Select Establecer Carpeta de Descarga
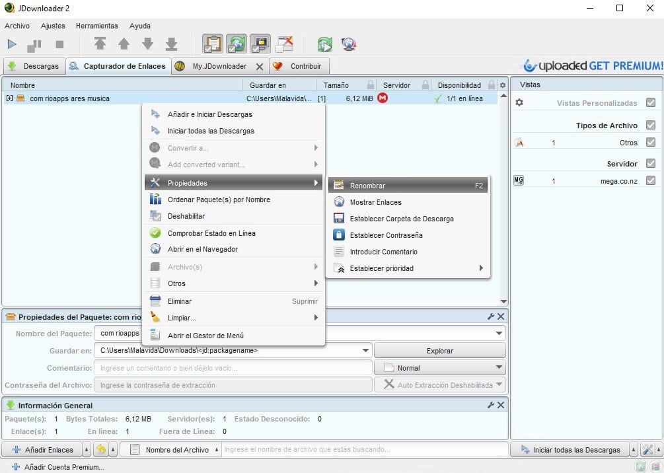The height and width of the screenshot is (473, 664). pyautogui.click(x=408, y=219)
